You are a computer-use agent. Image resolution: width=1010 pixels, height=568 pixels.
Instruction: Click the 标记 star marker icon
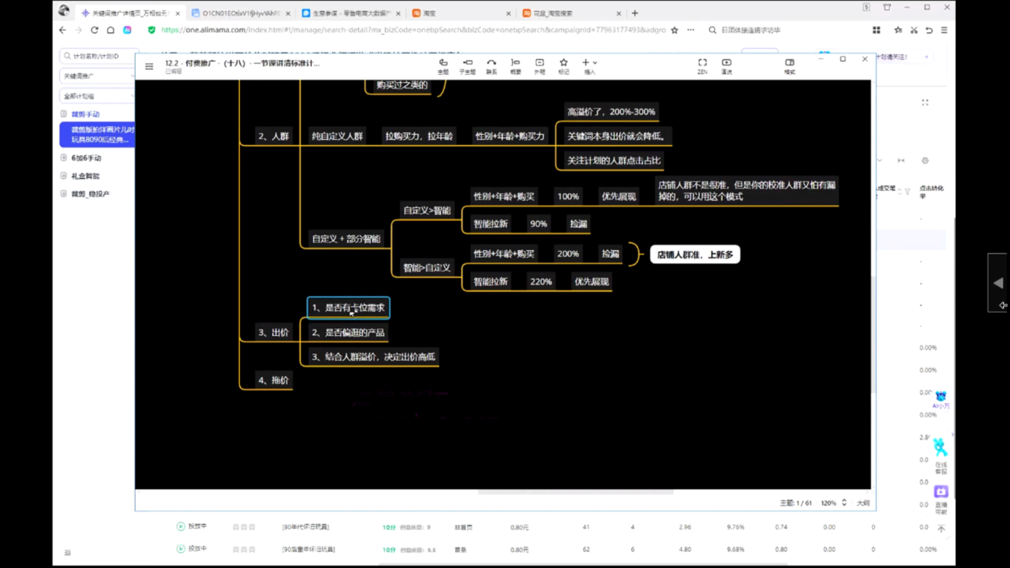[564, 63]
